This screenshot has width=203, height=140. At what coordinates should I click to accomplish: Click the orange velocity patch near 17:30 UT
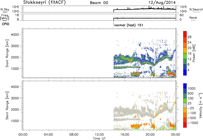click(x=136, y=126)
